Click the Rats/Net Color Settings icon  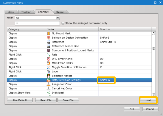pos(49,80)
